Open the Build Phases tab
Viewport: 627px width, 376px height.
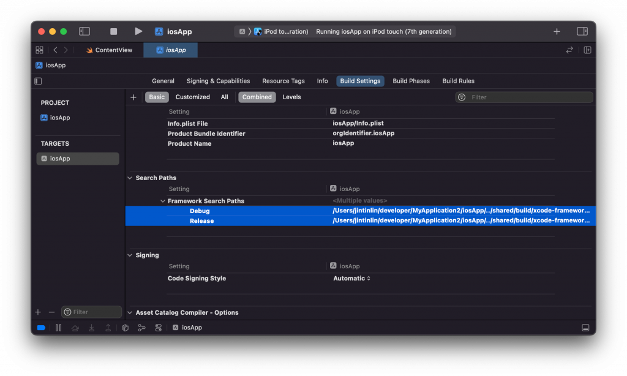click(411, 81)
